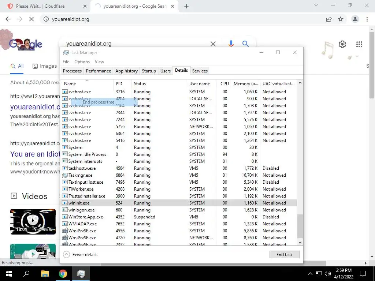Screen dimensions: 375x281
Task: Show hidden tray icons chevron
Action: pyautogui.click(x=310, y=274)
